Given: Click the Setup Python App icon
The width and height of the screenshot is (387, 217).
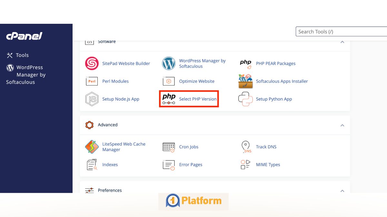Looking at the screenshot, I should [245, 99].
